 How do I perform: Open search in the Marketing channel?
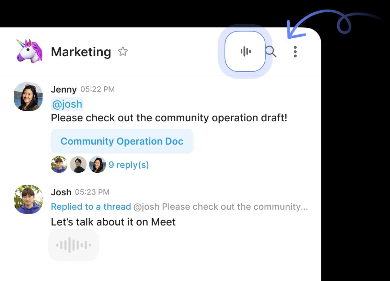pos(271,52)
